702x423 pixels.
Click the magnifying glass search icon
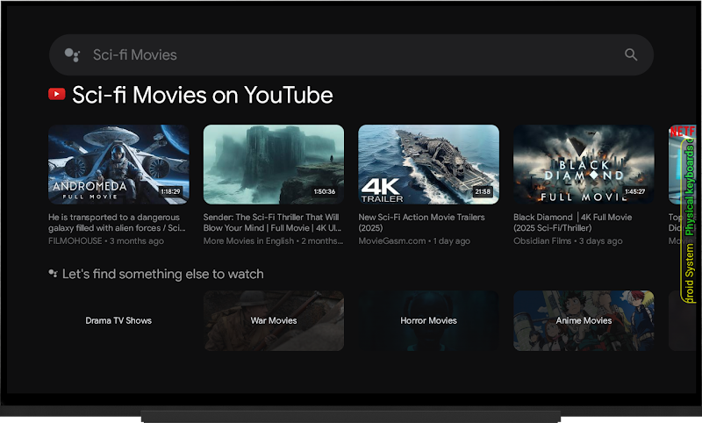631,54
